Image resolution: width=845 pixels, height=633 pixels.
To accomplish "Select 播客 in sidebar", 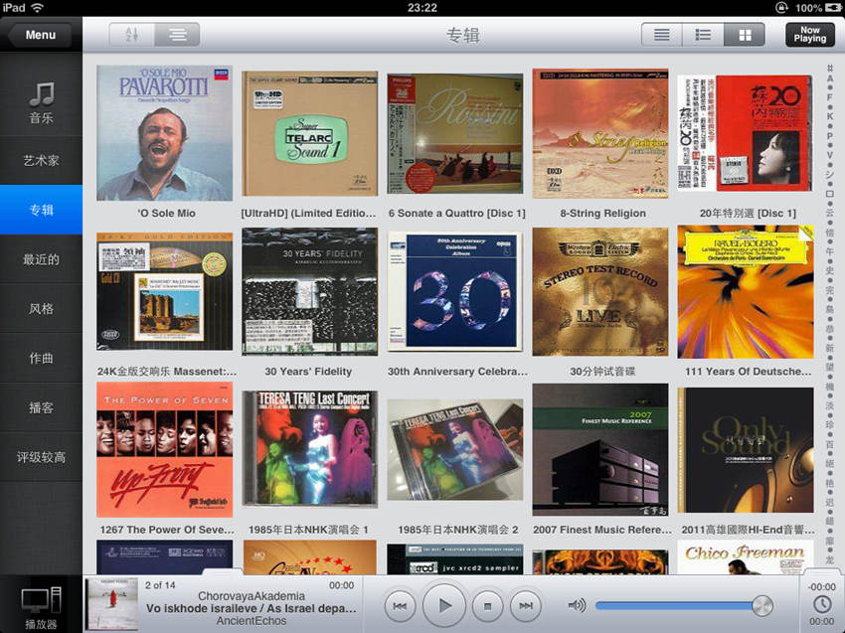I will click(41, 407).
